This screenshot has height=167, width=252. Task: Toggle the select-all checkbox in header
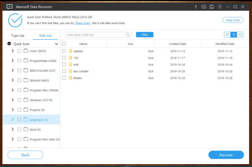click(64, 44)
